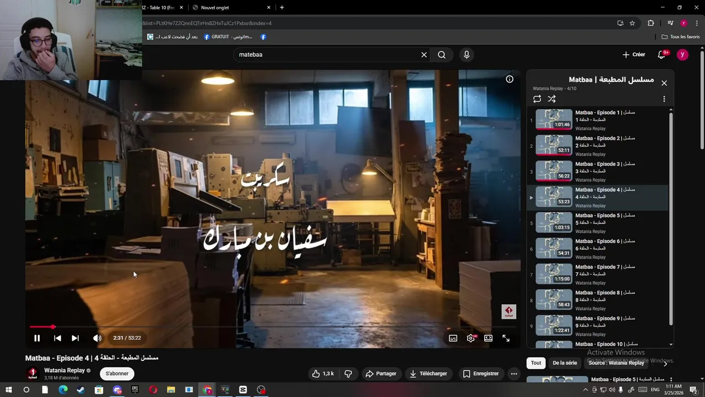The height and width of the screenshot is (397, 705).
Task: Open the Windows Start menu
Action: click(9, 390)
